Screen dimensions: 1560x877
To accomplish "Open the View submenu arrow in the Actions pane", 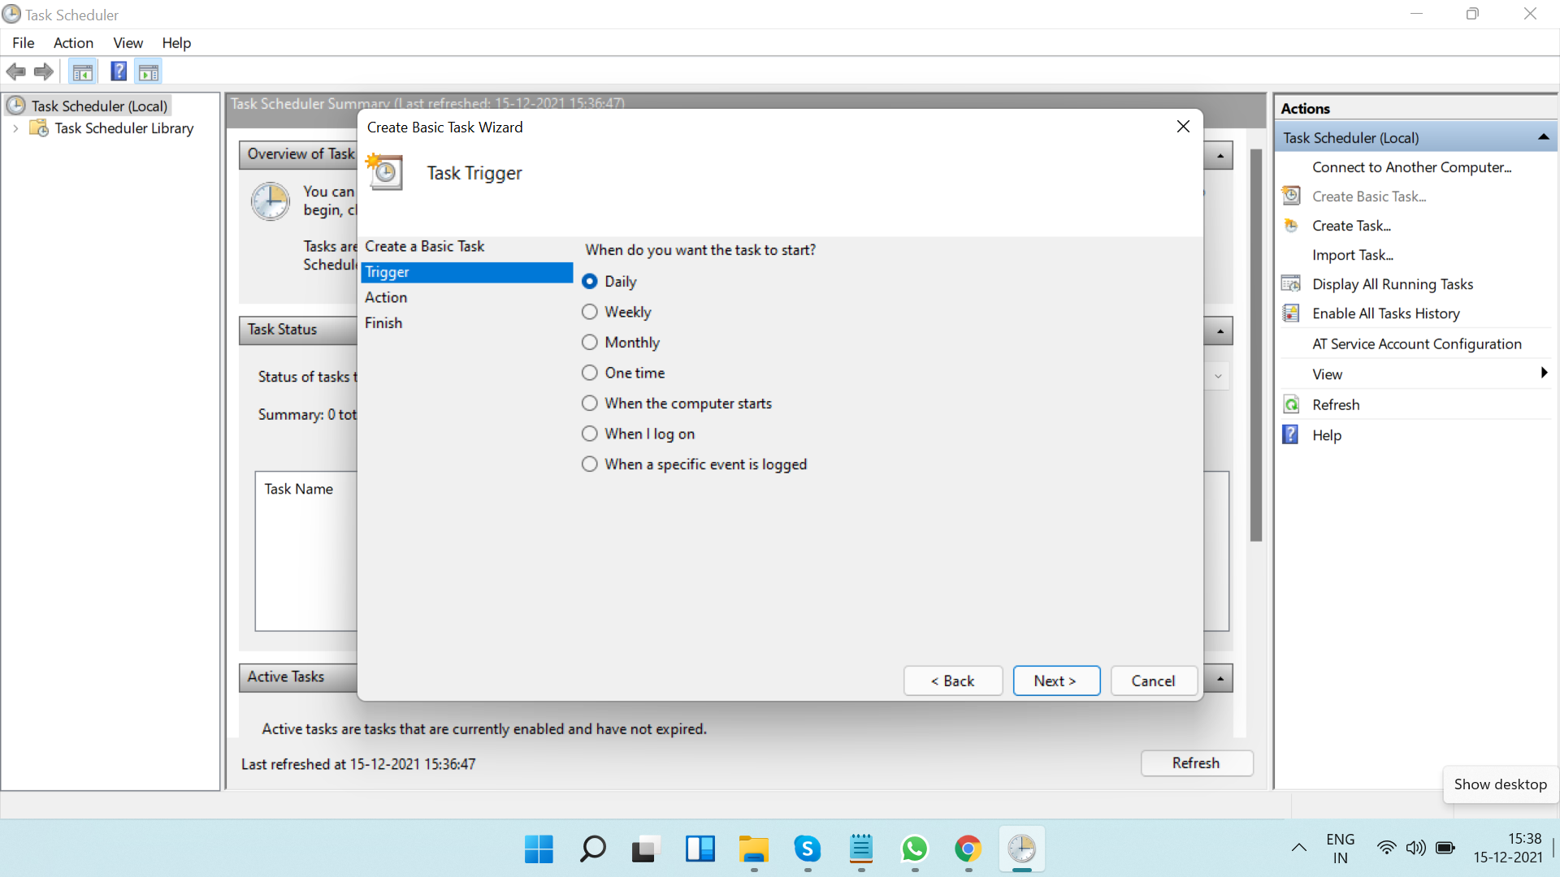I will coord(1543,374).
